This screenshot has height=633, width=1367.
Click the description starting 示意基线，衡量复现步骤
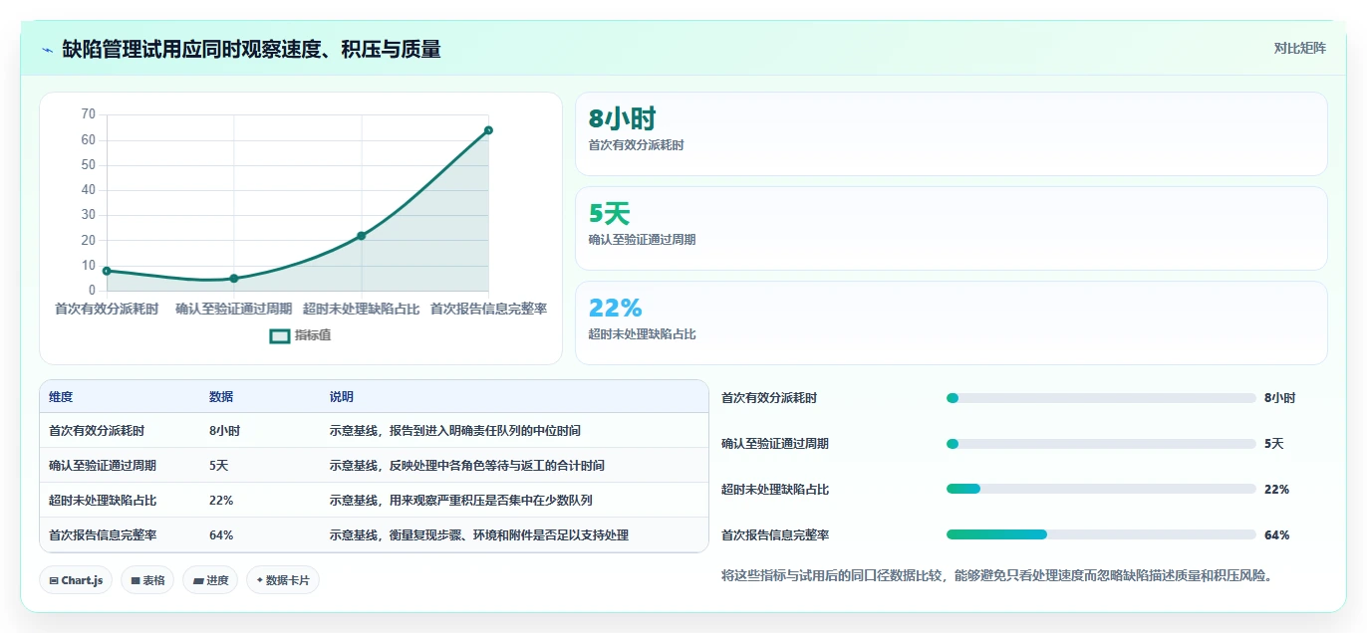tap(479, 535)
